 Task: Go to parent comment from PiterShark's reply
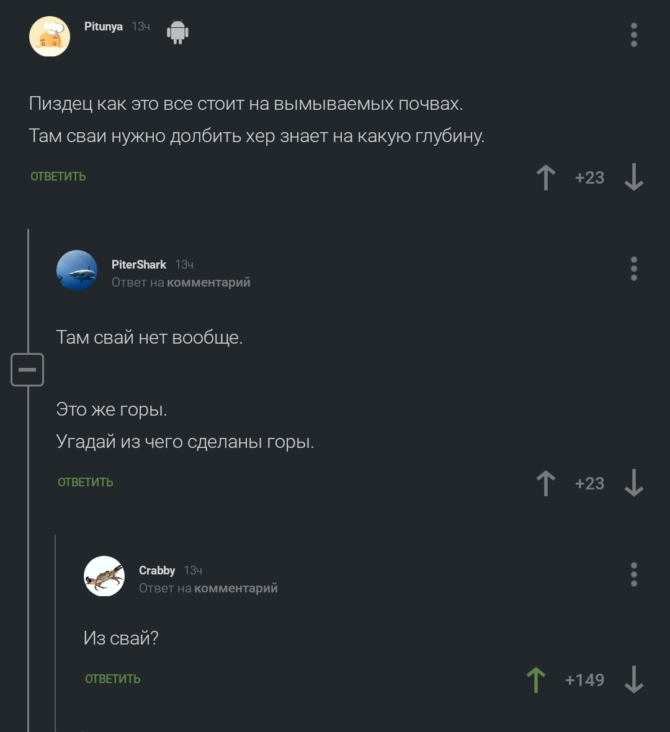click(x=208, y=282)
